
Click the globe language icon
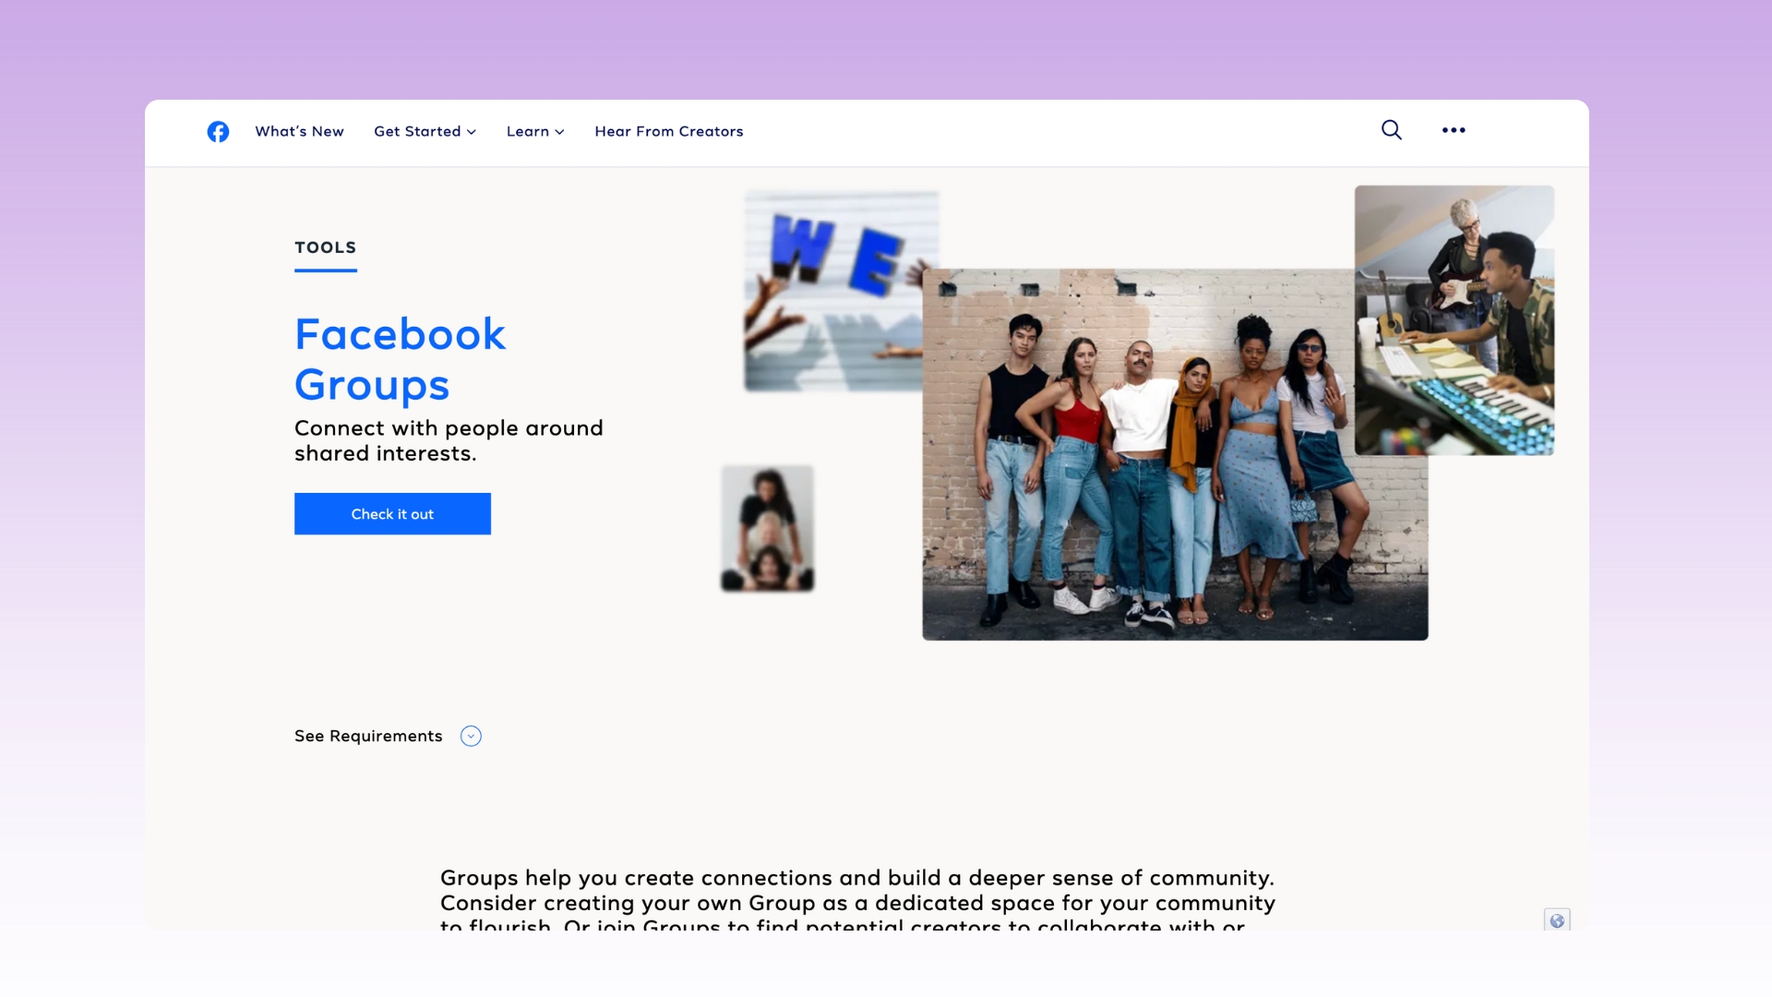pos(1557,920)
